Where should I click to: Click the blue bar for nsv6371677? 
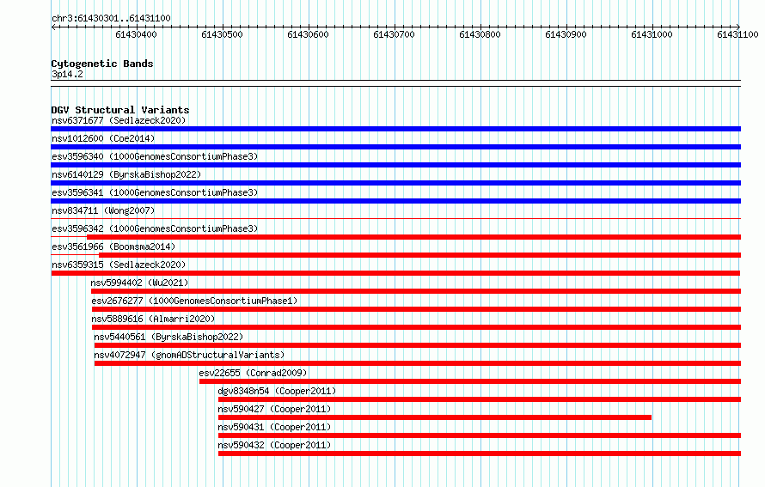[395, 129]
